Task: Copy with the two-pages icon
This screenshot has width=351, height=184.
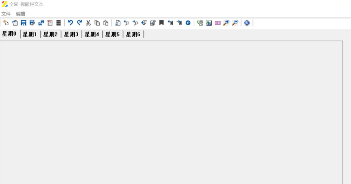Action: click(97, 23)
